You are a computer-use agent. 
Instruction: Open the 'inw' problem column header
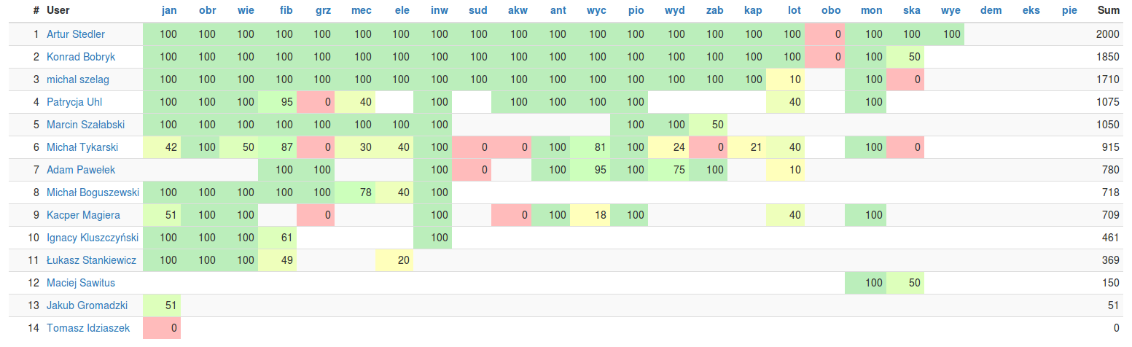pos(440,10)
